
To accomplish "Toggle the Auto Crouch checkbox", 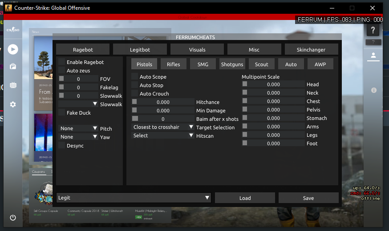I will [134, 94].
